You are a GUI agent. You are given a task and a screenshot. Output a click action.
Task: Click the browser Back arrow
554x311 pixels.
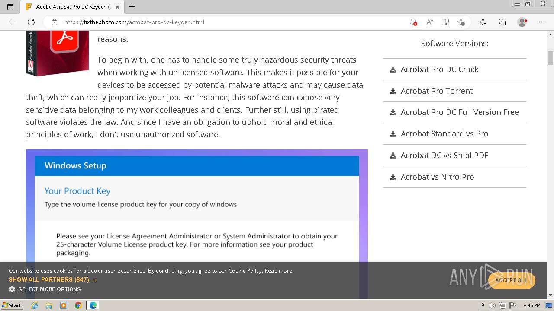pyautogui.click(x=12, y=22)
